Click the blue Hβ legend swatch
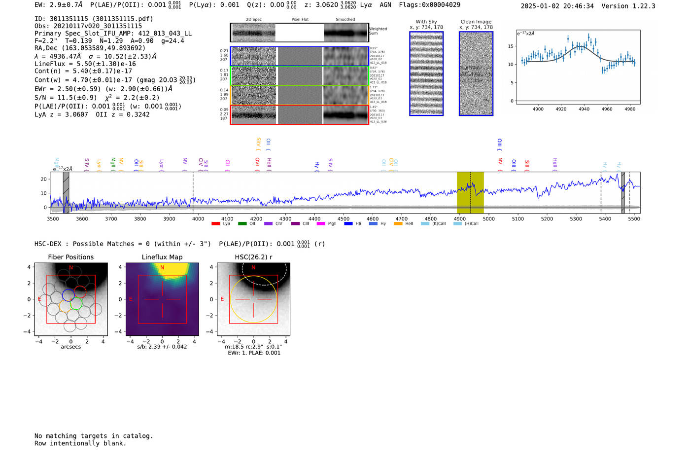Image resolution: width=690 pixels, height=470 pixels. (348, 224)
